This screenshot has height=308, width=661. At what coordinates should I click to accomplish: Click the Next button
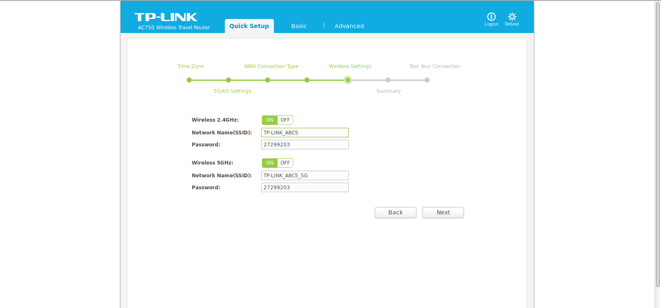pos(443,213)
